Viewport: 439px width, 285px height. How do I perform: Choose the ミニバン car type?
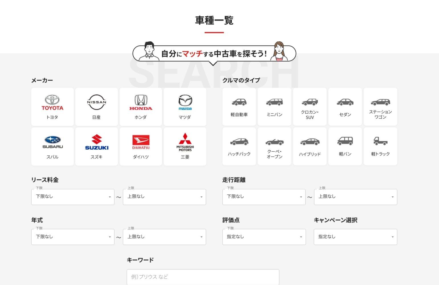click(274, 107)
